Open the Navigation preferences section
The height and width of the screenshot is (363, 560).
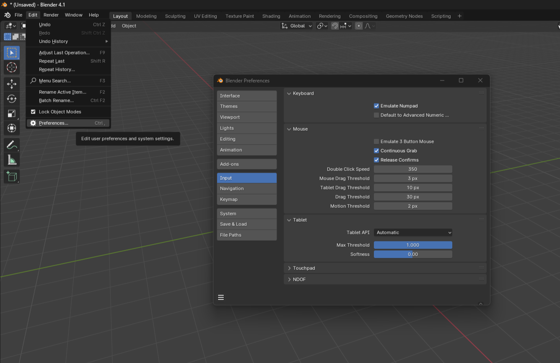247,189
